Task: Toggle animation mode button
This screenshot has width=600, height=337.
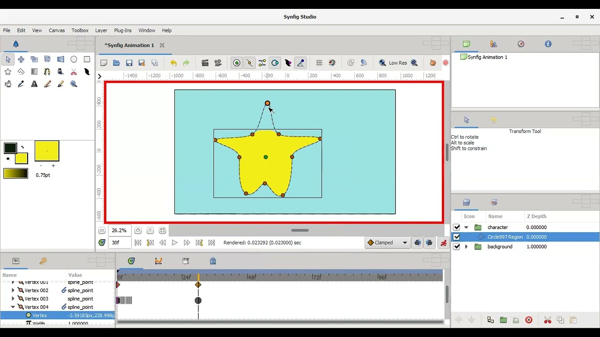Action: (x=443, y=242)
